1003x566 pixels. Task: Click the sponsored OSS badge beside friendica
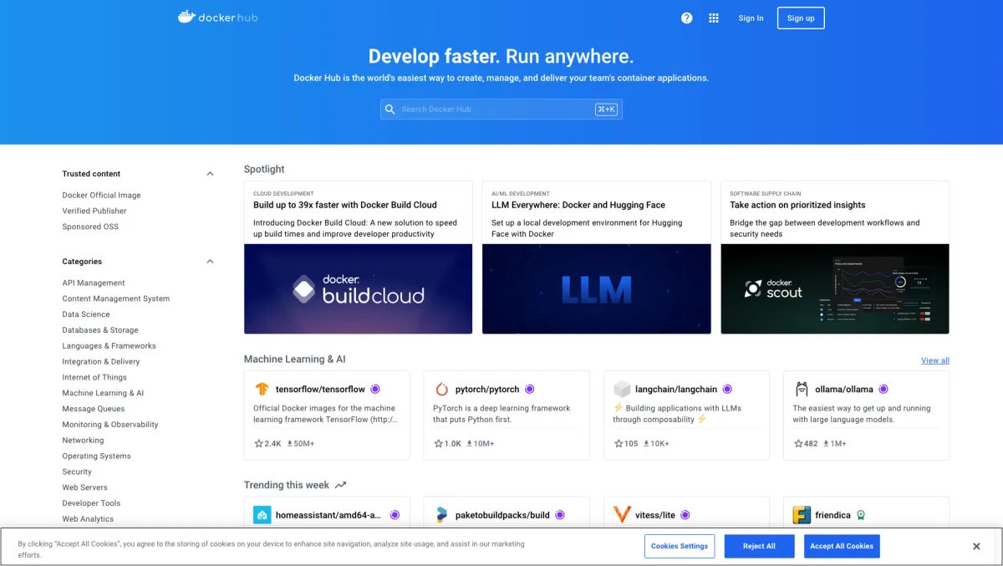(860, 516)
